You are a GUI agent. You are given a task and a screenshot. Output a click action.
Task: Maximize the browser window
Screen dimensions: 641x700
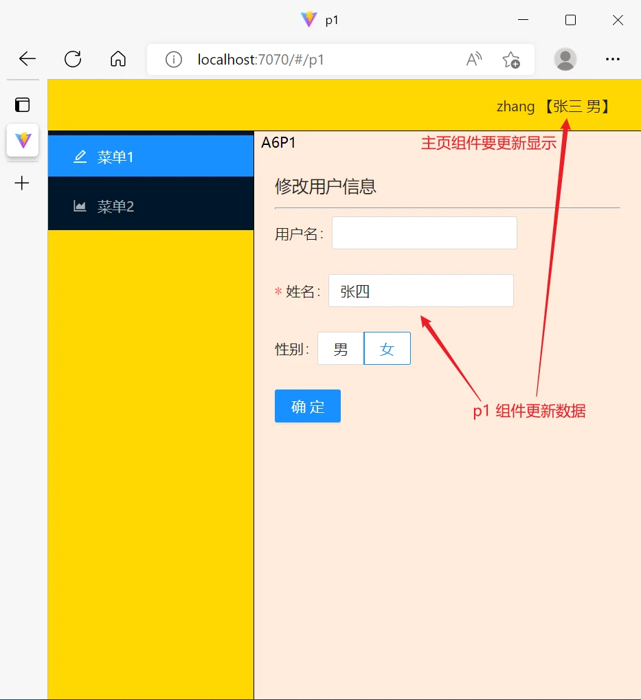click(x=570, y=20)
